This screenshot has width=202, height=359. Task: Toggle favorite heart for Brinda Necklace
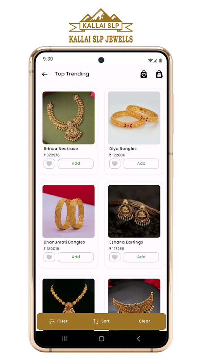click(49, 164)
